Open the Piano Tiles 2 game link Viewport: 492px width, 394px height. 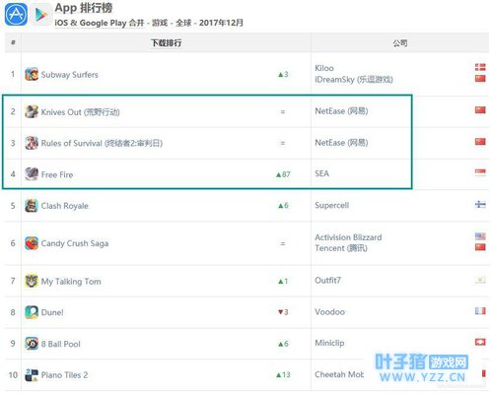point(64,375)
